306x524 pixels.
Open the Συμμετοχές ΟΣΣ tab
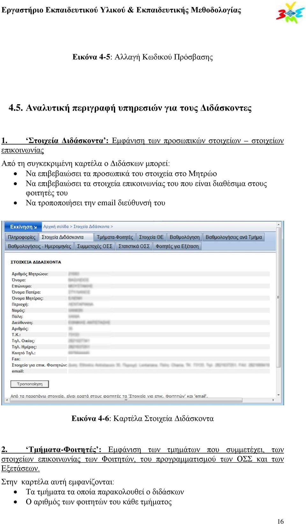point(95,246)
